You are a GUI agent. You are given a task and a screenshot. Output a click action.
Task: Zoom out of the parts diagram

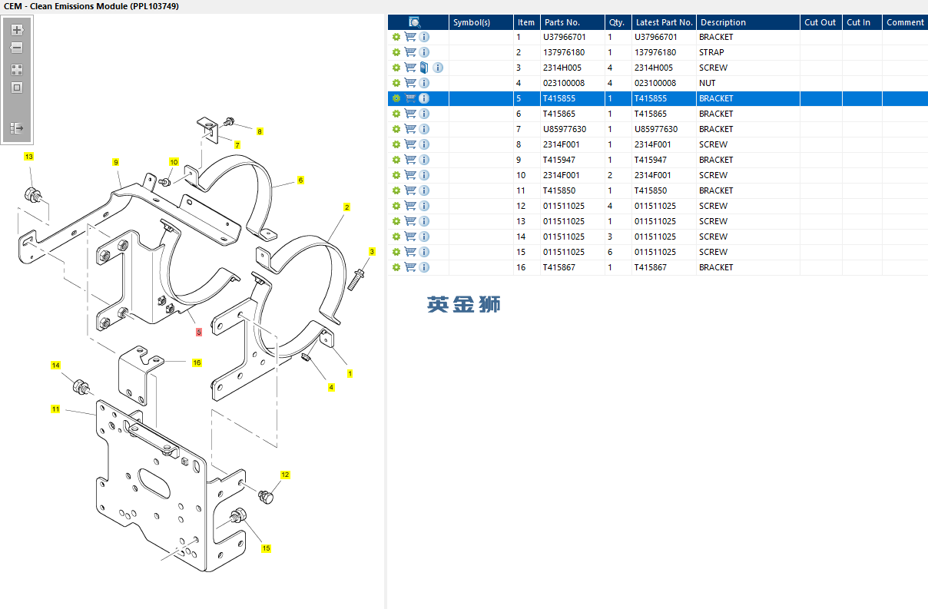pos(17,48)
